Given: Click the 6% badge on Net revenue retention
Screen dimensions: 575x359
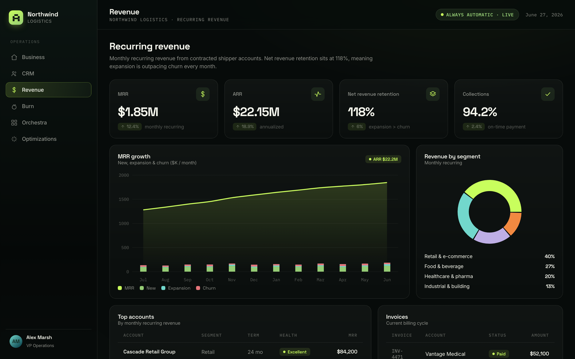Looking at the screenshot, I should point(357,126).
